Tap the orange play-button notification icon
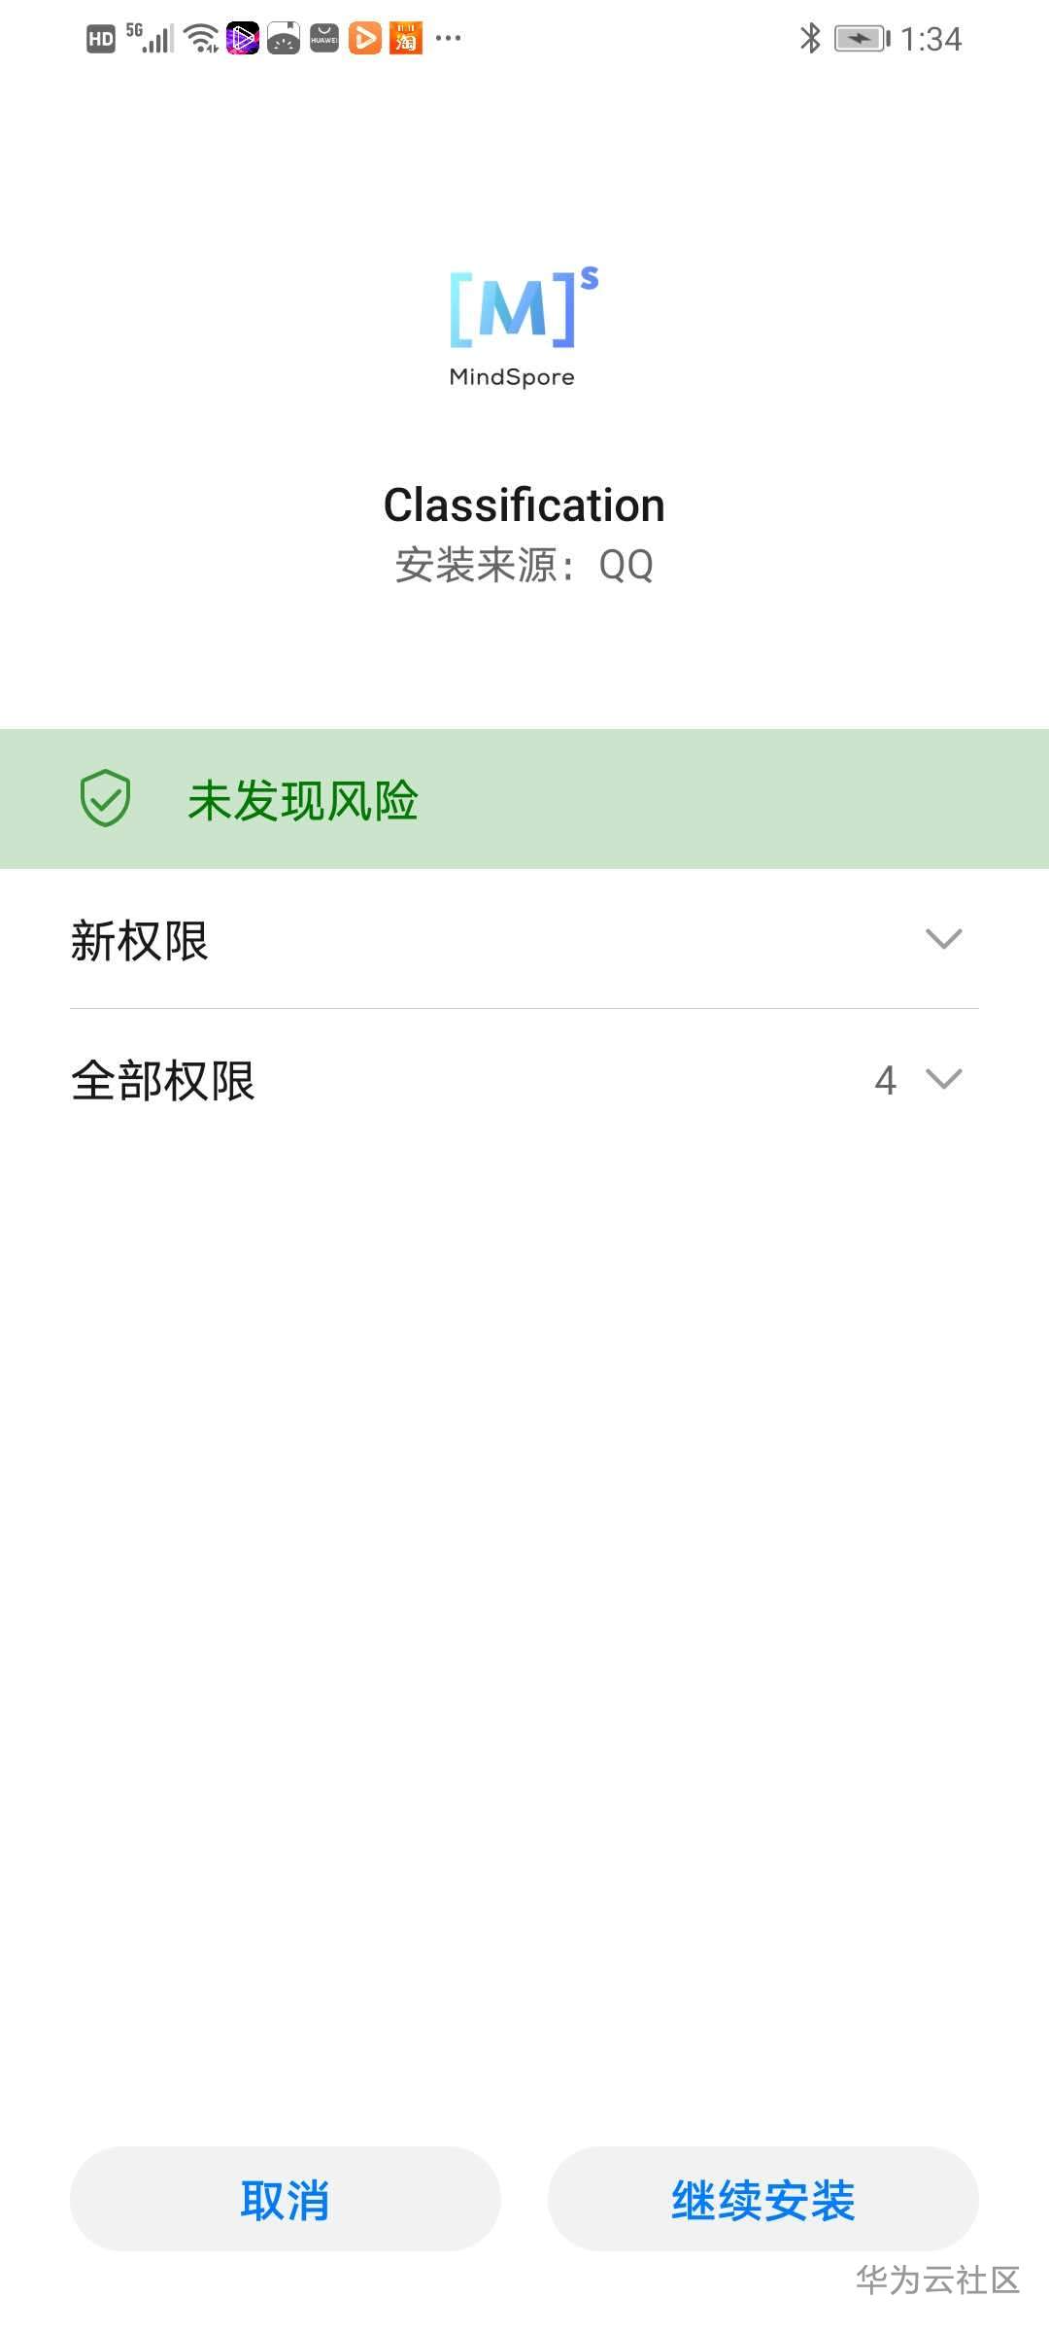Screen dimensions: 1049x2333 [x=365, y=38]
